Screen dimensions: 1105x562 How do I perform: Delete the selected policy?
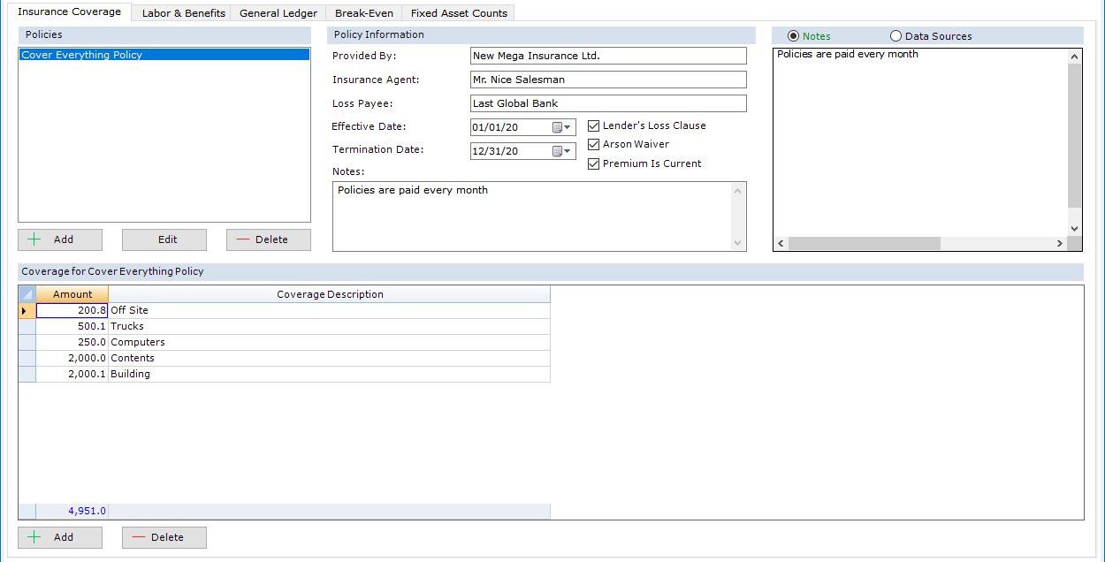point(269,239)
